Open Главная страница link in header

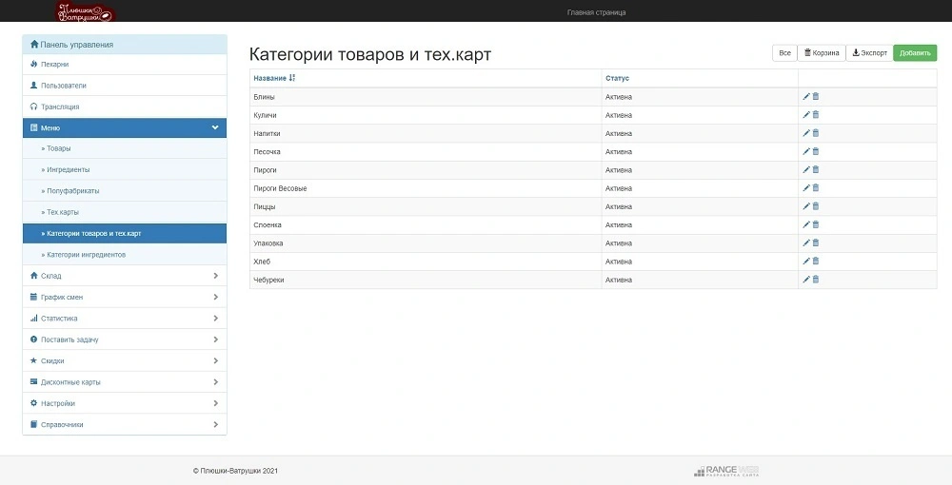click(x=596, y=12)
